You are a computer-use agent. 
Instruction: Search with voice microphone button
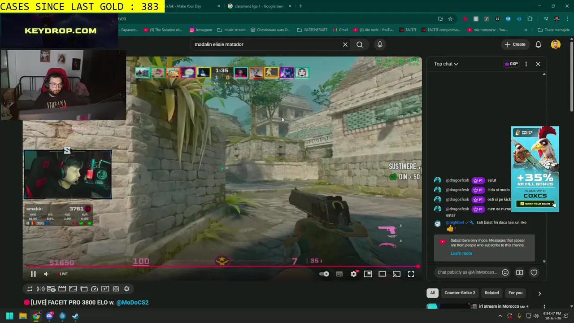pos(380,44)
